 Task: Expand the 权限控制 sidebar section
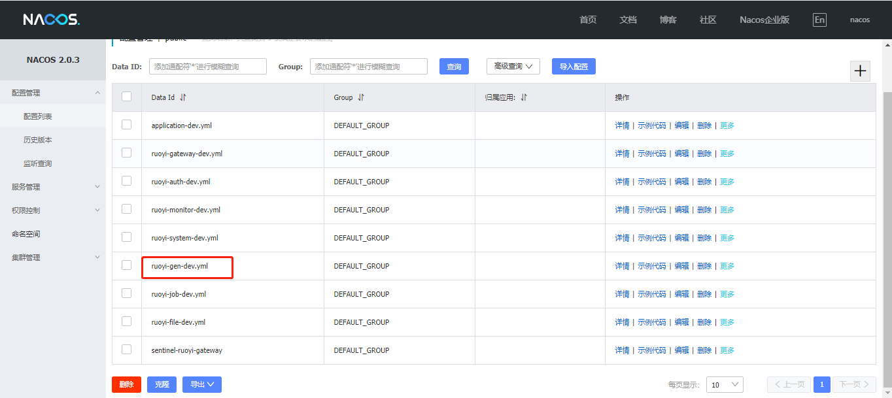[52, 210]
